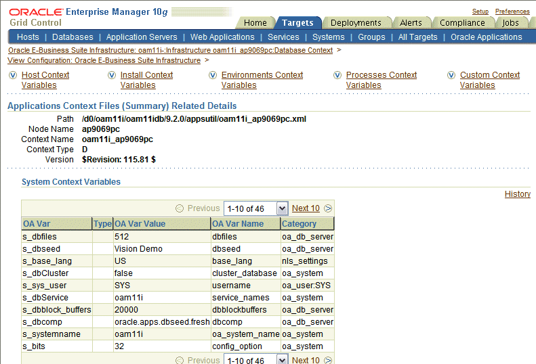Sort by the Type column header
The width and height of the screenshot is (536, 364).
tap(102, 224)
